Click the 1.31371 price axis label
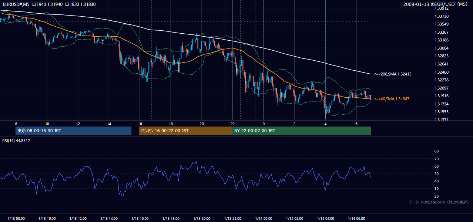Image resolution: width=473 pixels, height=222 pixels. click(442, 120)
